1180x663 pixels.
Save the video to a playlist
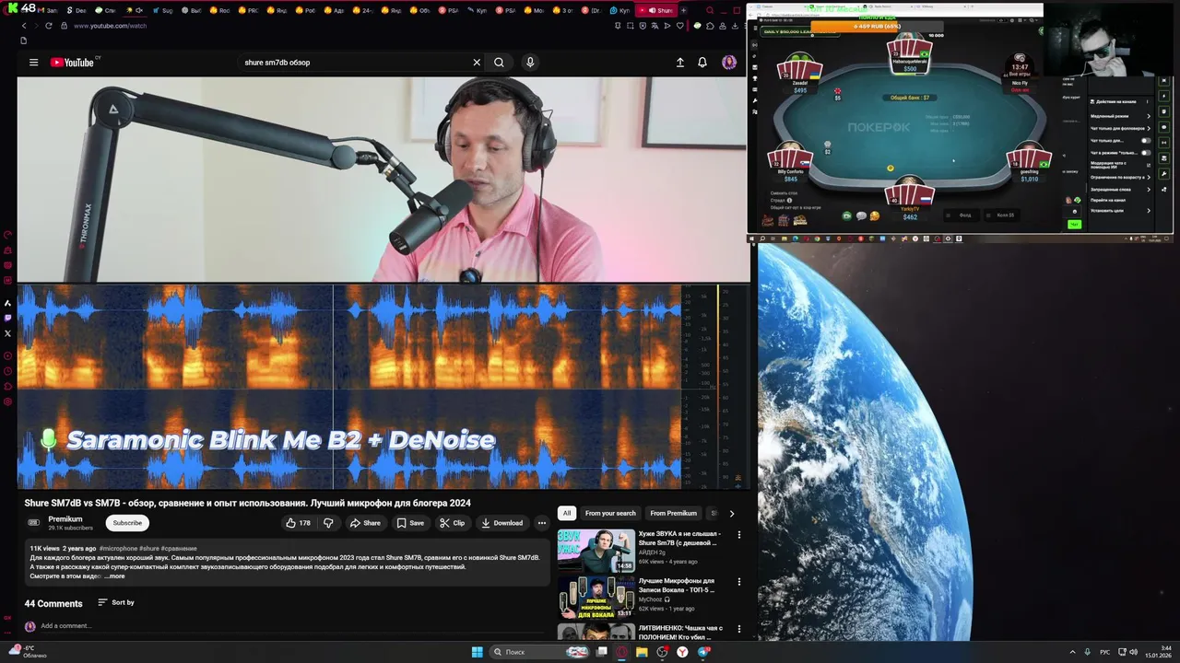(410, 523)
